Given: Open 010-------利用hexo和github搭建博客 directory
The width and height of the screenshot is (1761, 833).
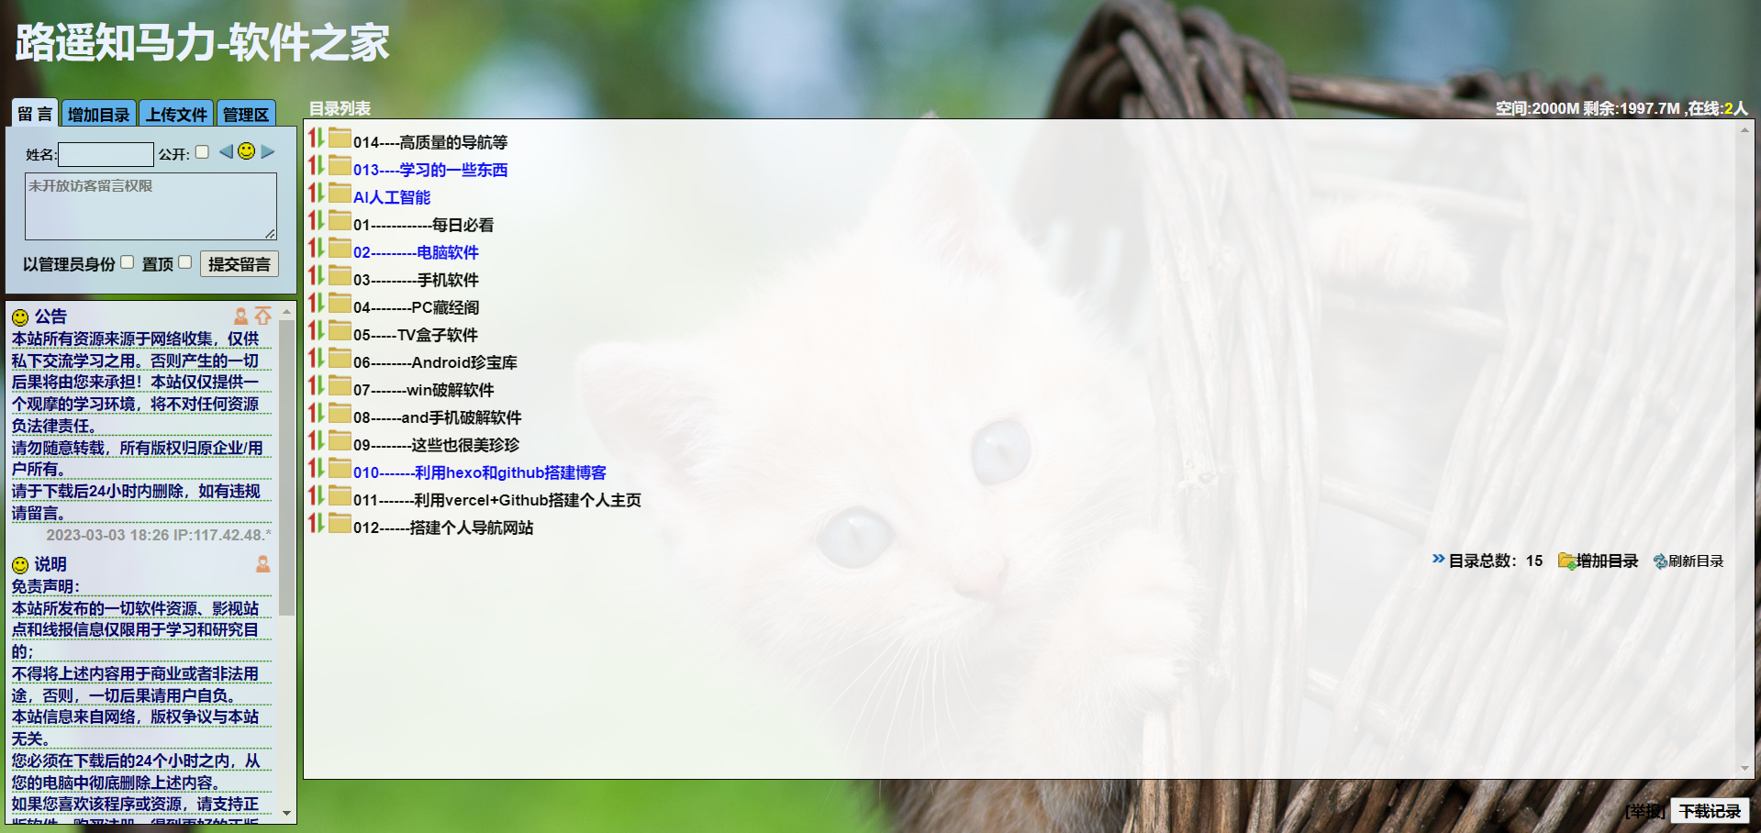Looking at the screenshot, I should pos(479,472).
